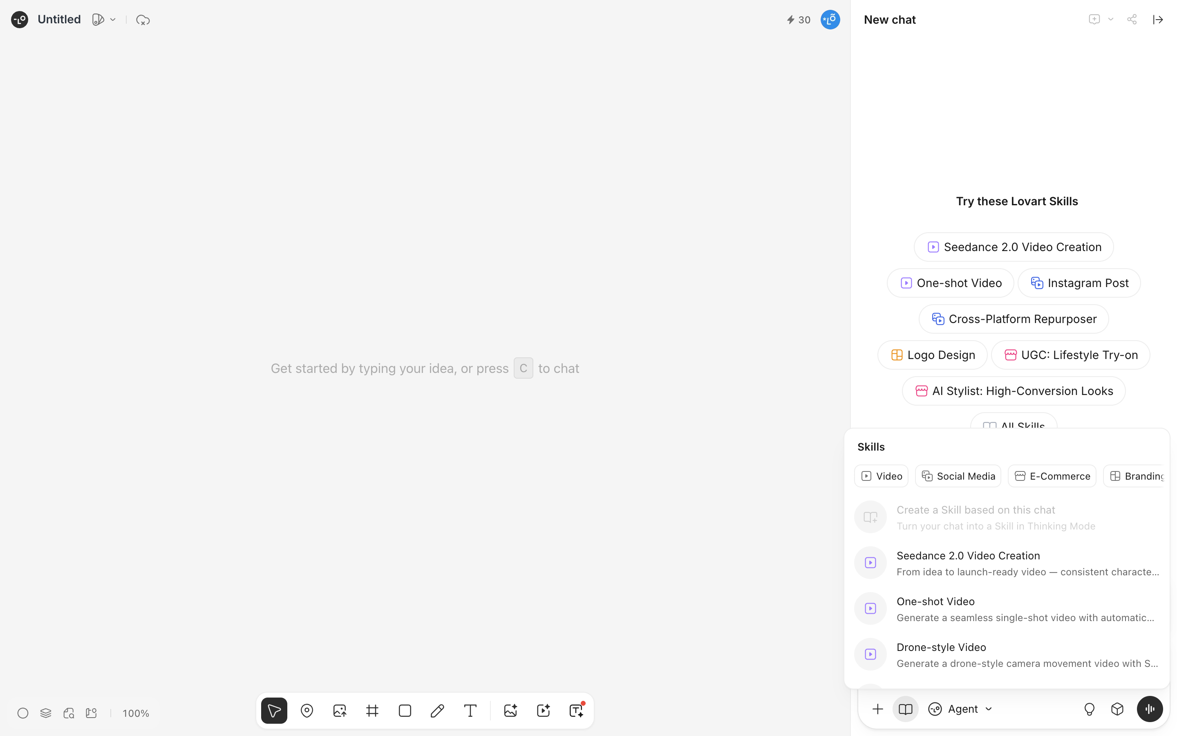Open the Layers panel icon
This screenshot has width=1177, height=736.
[x=46, y=713]
